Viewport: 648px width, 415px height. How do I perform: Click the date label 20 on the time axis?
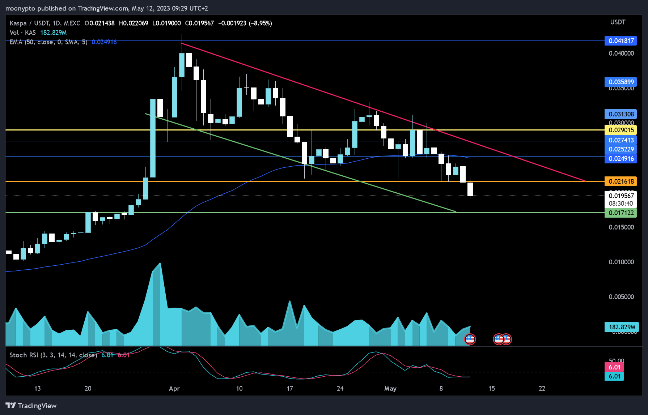88,389
